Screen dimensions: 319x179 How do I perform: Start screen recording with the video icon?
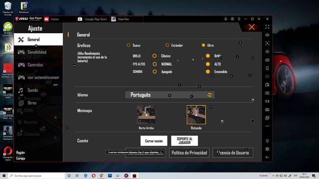(x=267, y=101)
